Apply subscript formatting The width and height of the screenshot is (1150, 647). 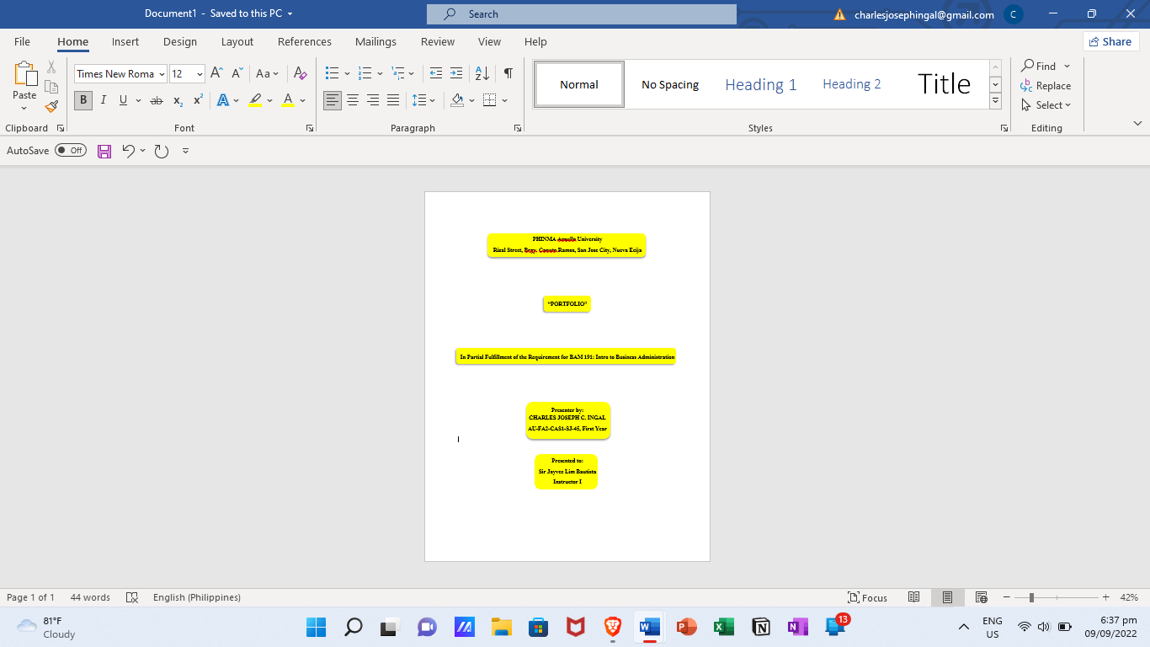[x=178, y=100]
